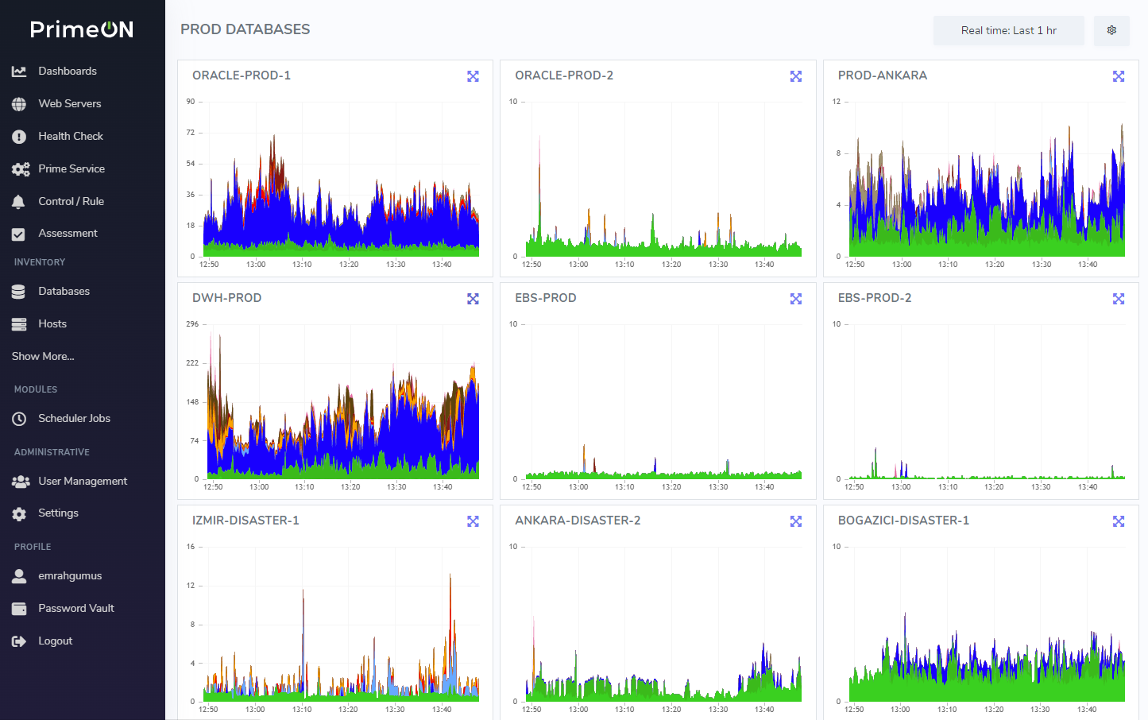The image size is (1148, 720).
Task: Open Health Check section
Action: pyautogui.click(x=71, y=137)
